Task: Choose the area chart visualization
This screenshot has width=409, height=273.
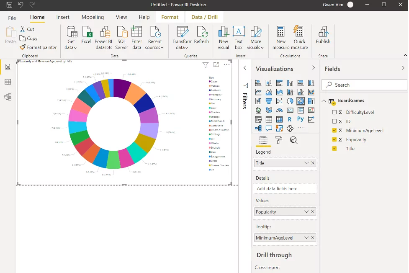Action: tap(269, 92)
